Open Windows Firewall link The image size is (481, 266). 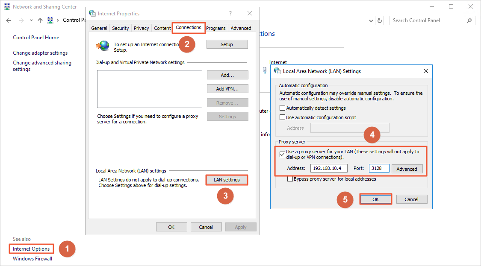click(32, 259)
